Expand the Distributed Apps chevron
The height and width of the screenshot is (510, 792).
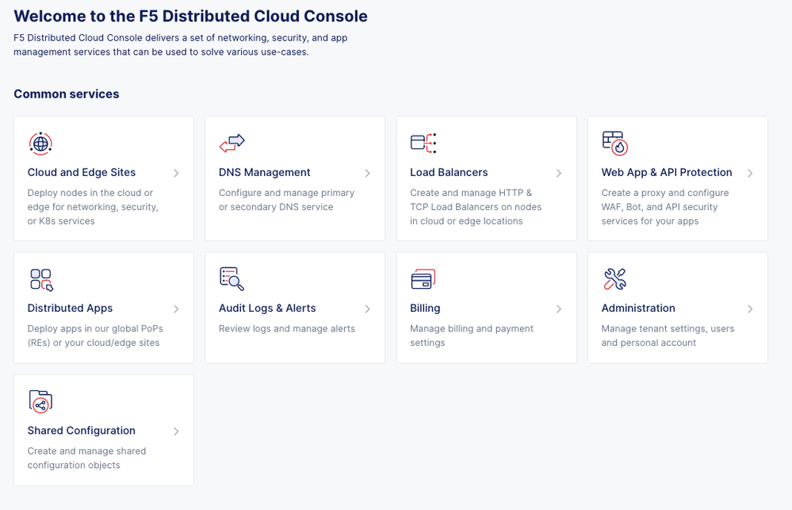pos(176,309)
